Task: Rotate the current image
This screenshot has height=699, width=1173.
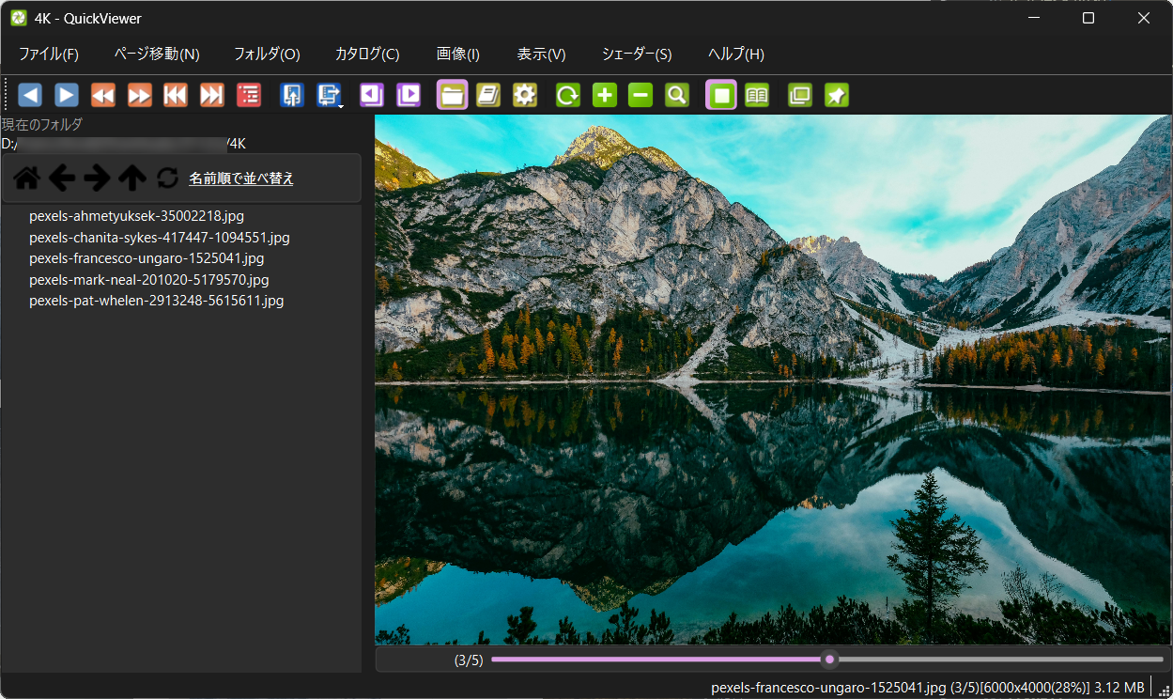Action: click(567, 94)
